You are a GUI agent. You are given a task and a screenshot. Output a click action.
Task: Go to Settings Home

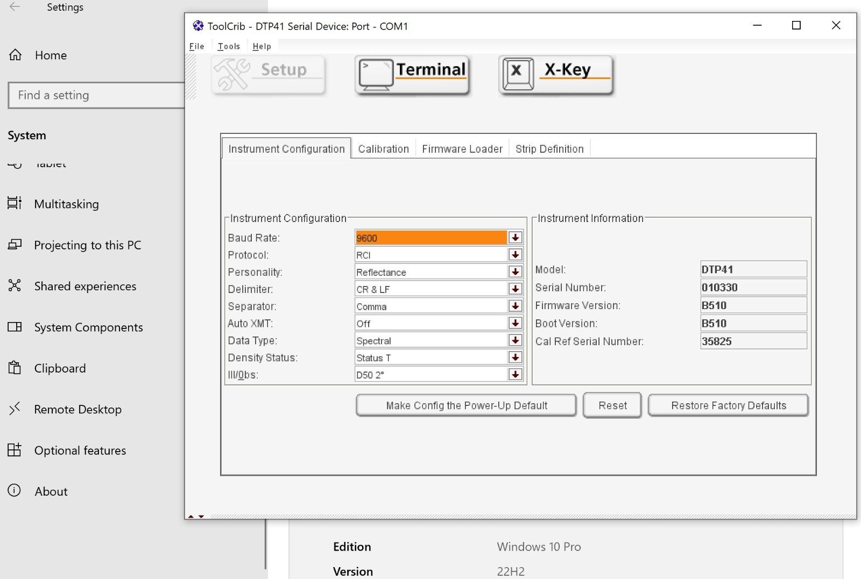(x=51, y=55)
